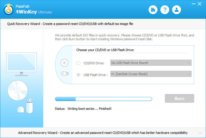Click the monitor illustration in the sidebar
The width and height of the screenshot is (206, 138).
[21, 64]
